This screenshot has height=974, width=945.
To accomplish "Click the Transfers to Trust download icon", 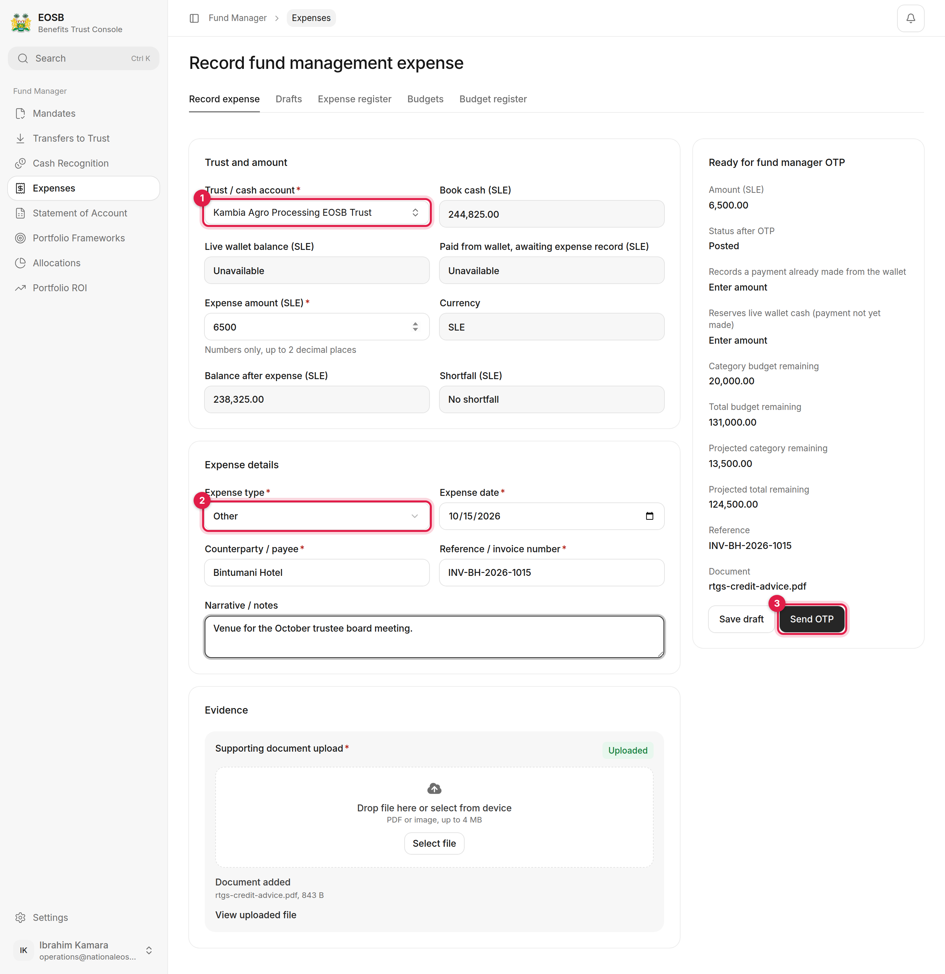I will point(20,138).
